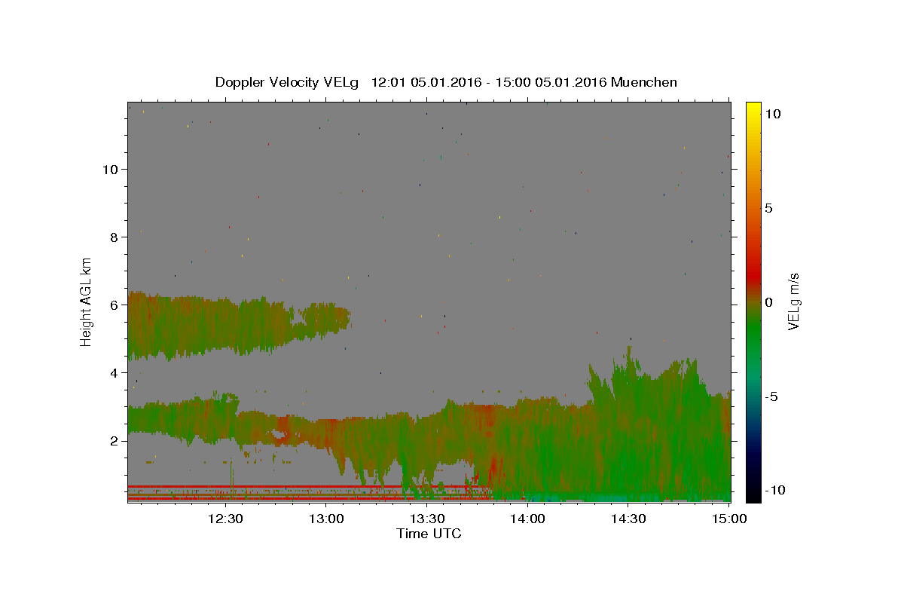
Task: Click the 'Height AGL km' axis title
Action: coord(87,301)
